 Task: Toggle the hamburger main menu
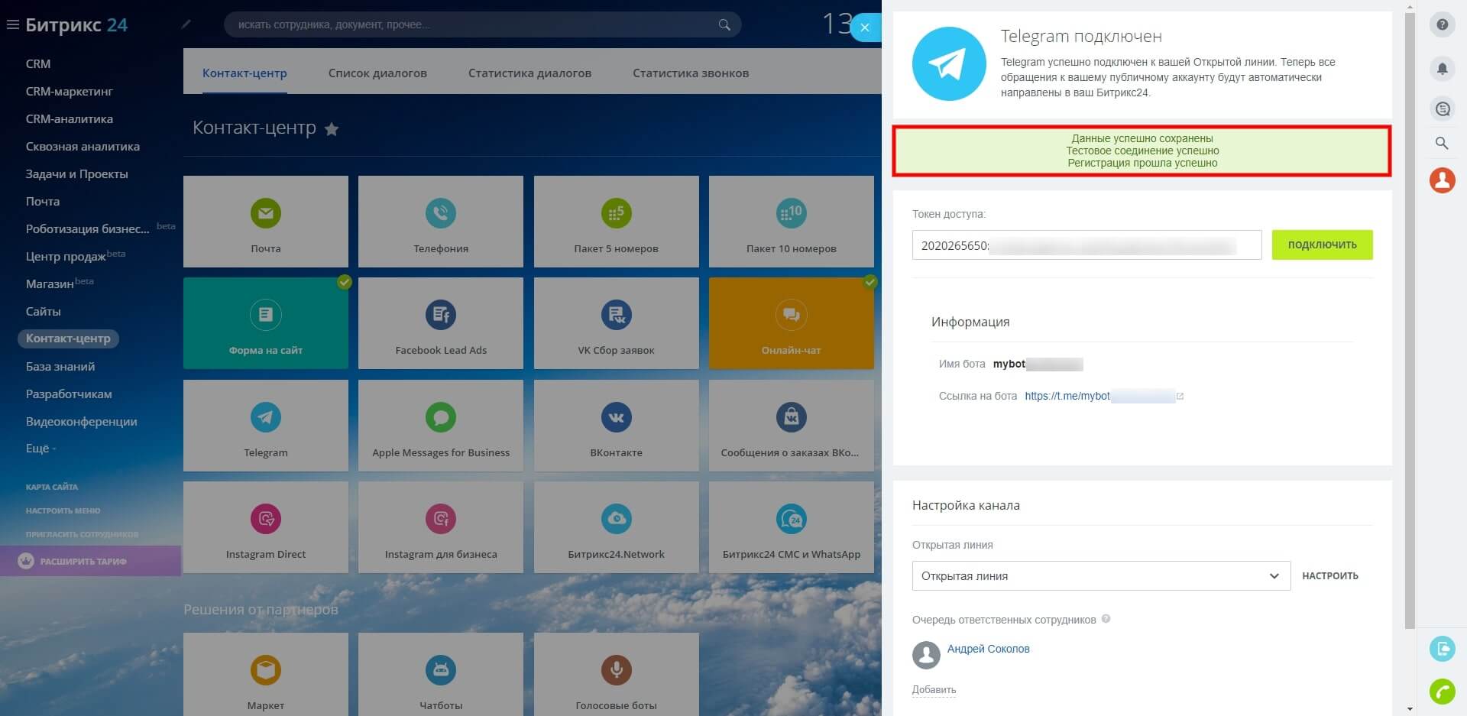tap(12, 24)
